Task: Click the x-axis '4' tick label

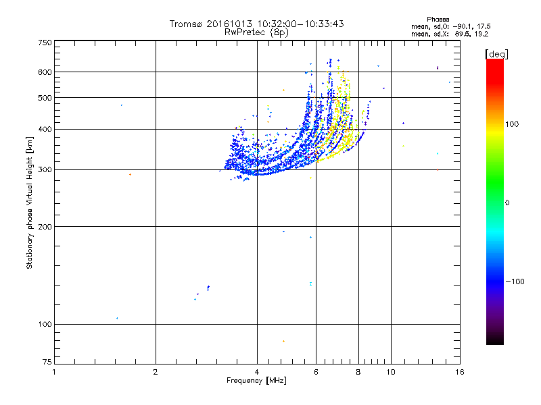Action: [257, 372]
